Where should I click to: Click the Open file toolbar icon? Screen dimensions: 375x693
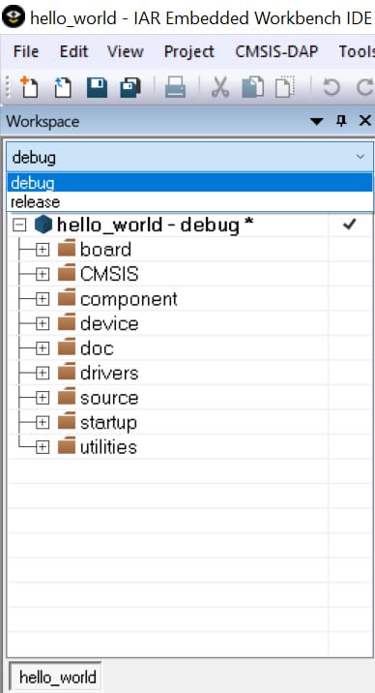click(63, 87)
